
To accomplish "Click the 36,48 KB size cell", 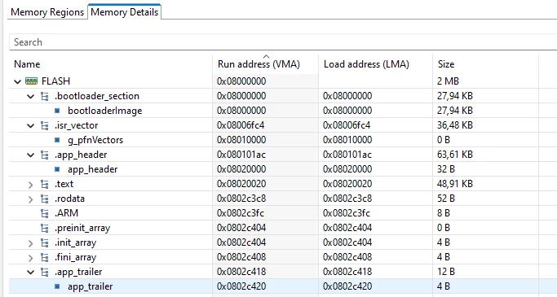I will tap(455, 125).
